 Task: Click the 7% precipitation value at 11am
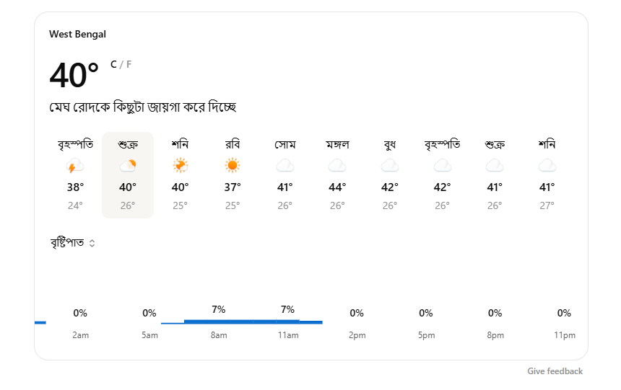pos(287,310)
